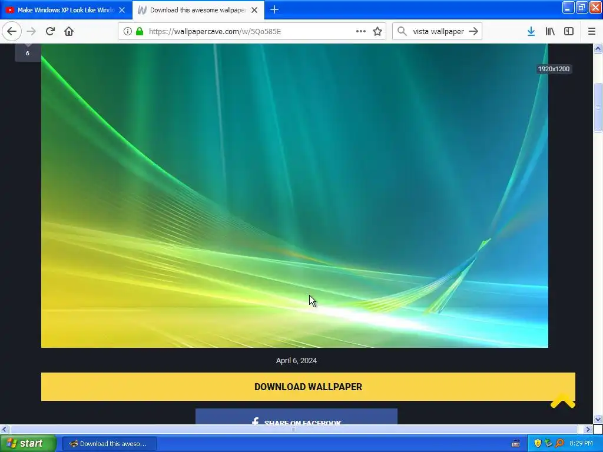Show site information icon in address bar
This screenshot has width=603, height=452.
[x=128, y=32]
